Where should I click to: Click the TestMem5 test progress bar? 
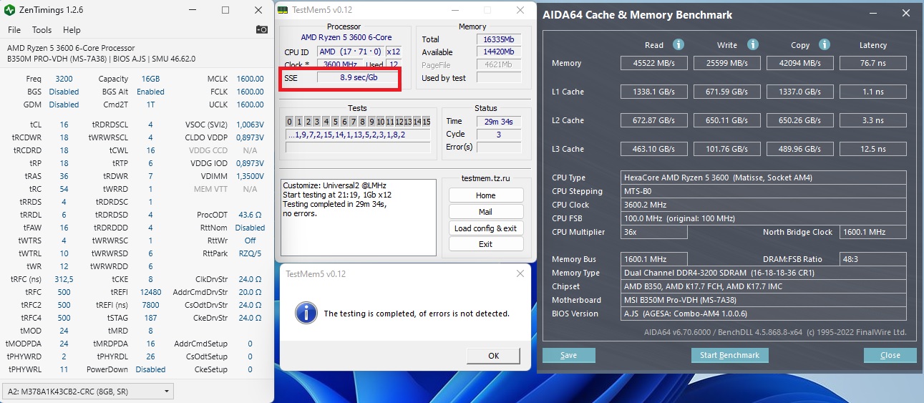(x=358, y=147)
